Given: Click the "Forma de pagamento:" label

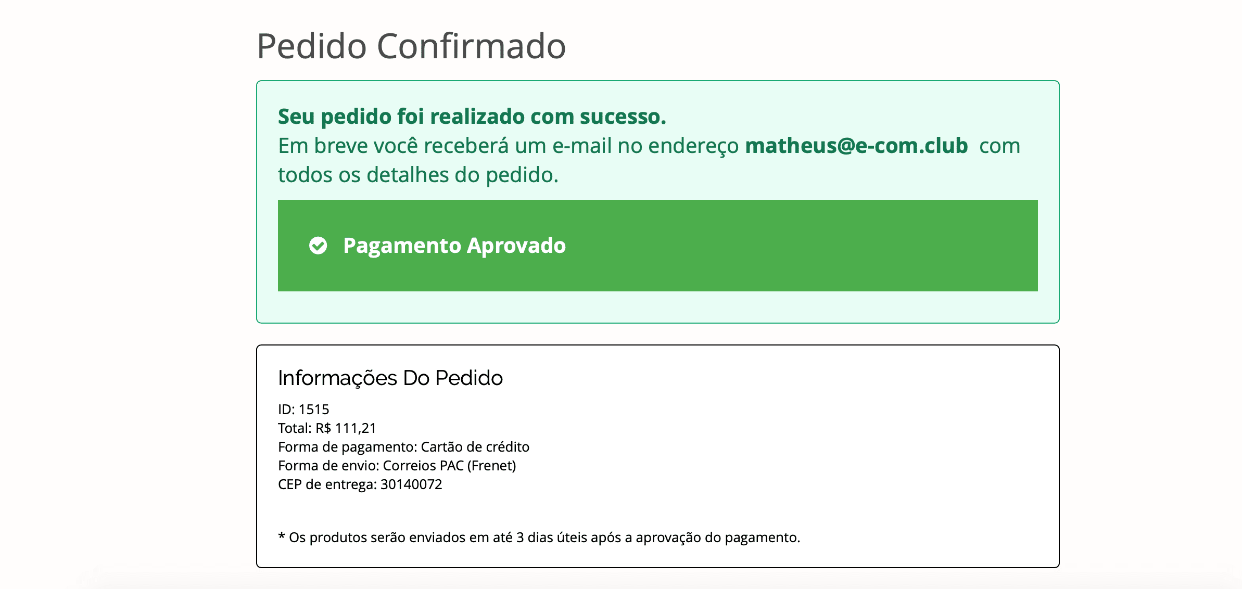Looking at the screenshot, I should [347, 447].
